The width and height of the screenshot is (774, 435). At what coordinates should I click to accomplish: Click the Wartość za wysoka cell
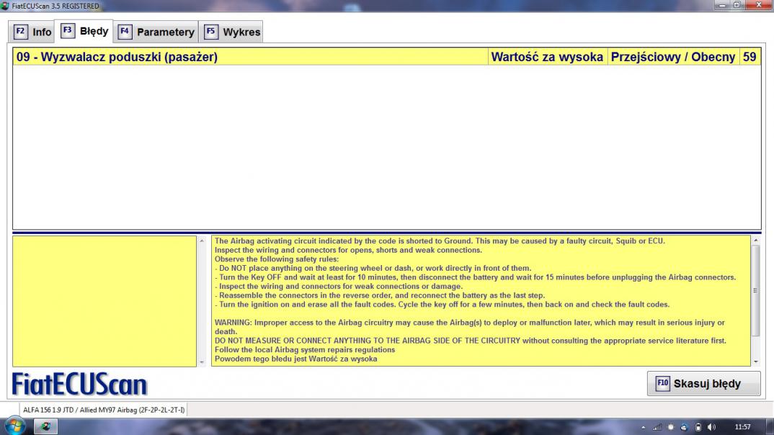point(547,57)
